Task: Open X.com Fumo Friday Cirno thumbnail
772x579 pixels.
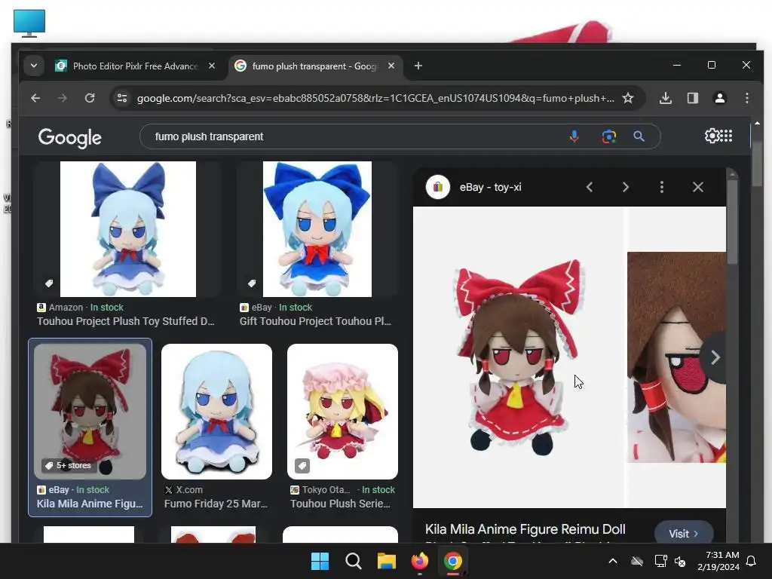Action: tap(216, 412)
